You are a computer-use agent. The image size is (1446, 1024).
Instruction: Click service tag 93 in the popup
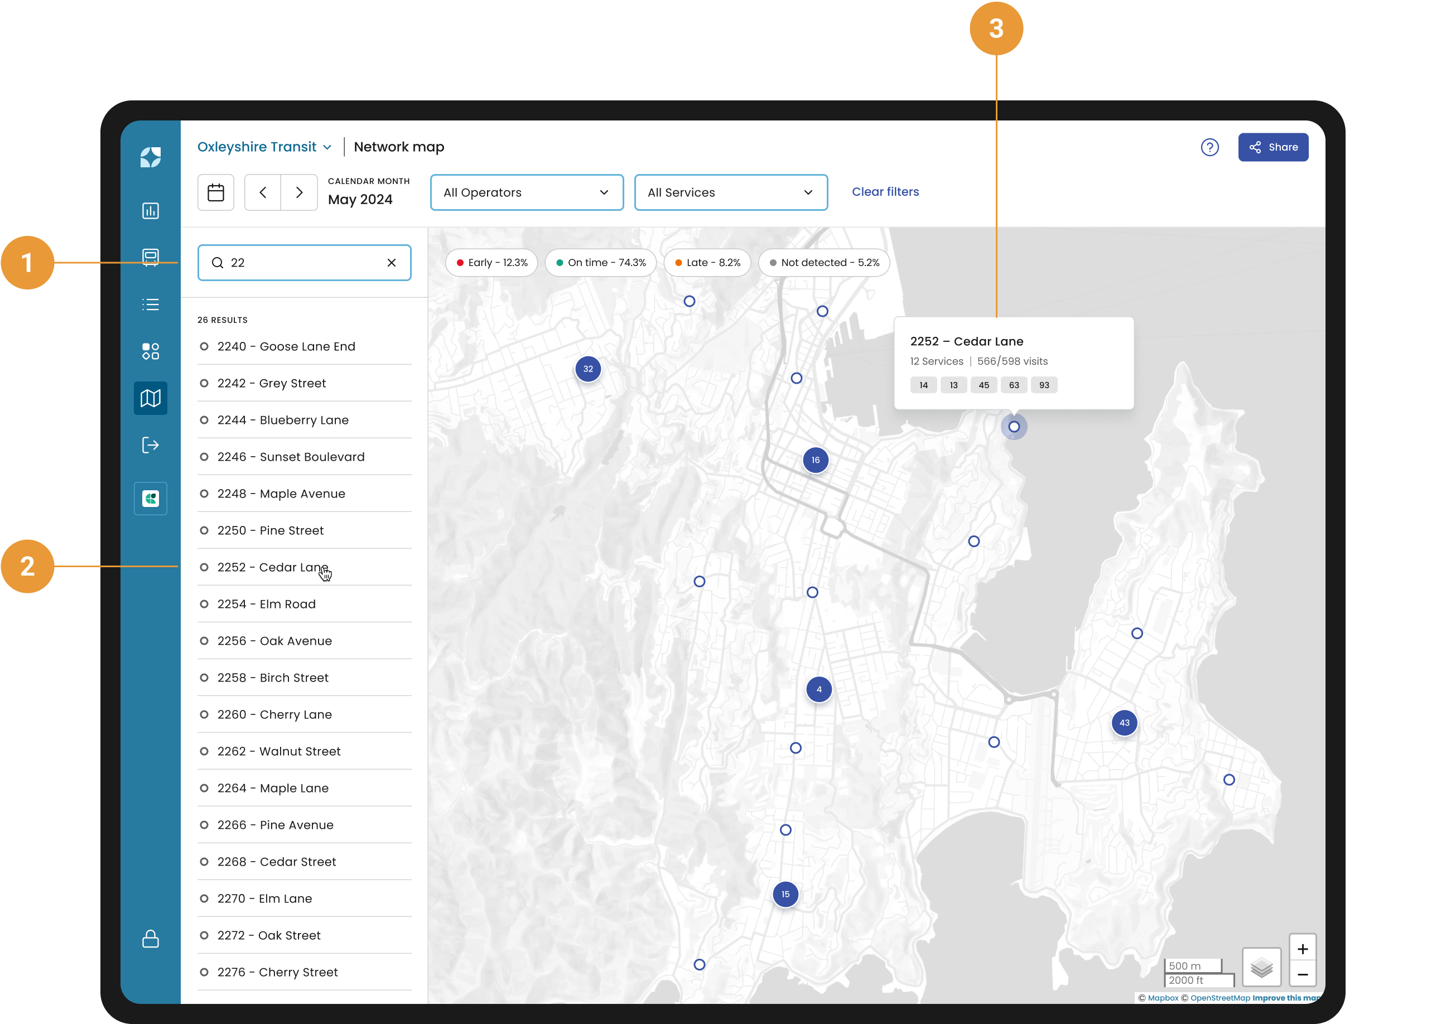coord(1044,385)
